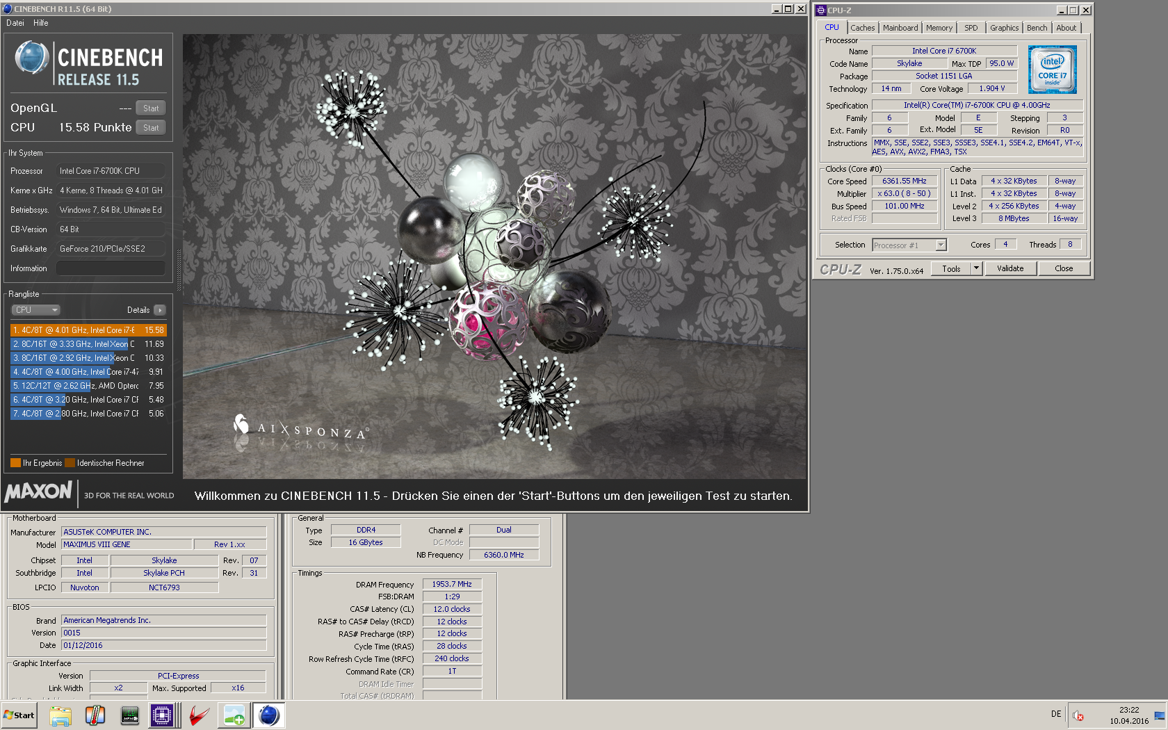Image resolution: width=1168 pixels, height=730 pixels.
Task: Switch to the About tab in CPU-Z
Action: point(1066,28)
